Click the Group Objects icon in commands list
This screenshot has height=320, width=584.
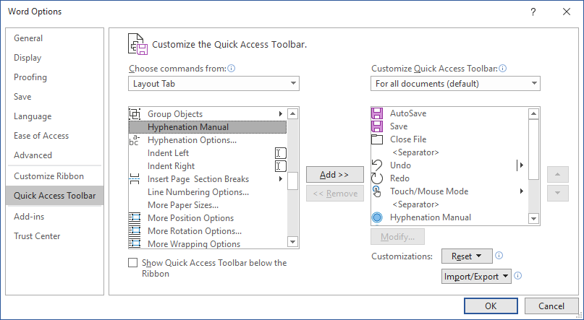(x=135, y=113)
